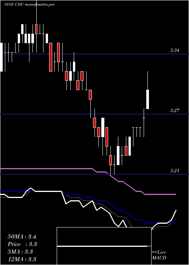The height and width of the screenshot is (265, 189).
Task: Click the 12MA : 3.3 value
Action: (22, 259)
